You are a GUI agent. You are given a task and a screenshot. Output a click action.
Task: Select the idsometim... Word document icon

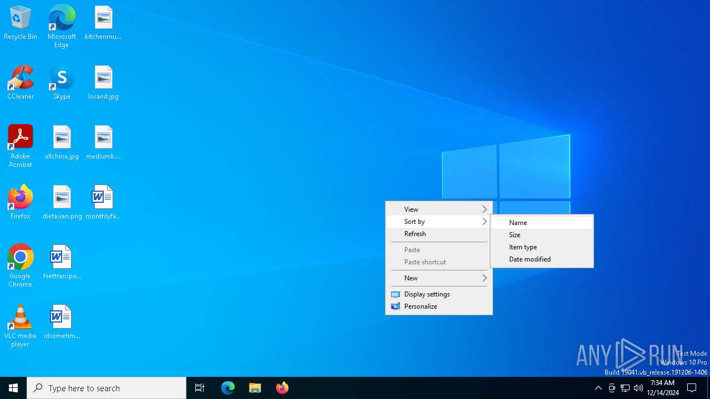(x=62, y=323)
